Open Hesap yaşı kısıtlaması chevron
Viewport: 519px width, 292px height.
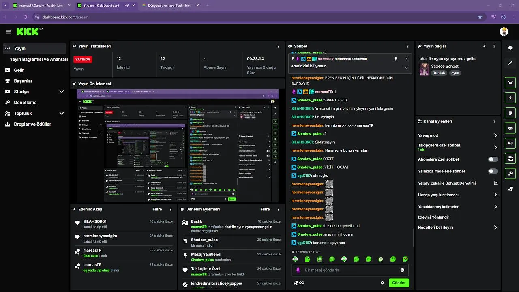[495, 195]
